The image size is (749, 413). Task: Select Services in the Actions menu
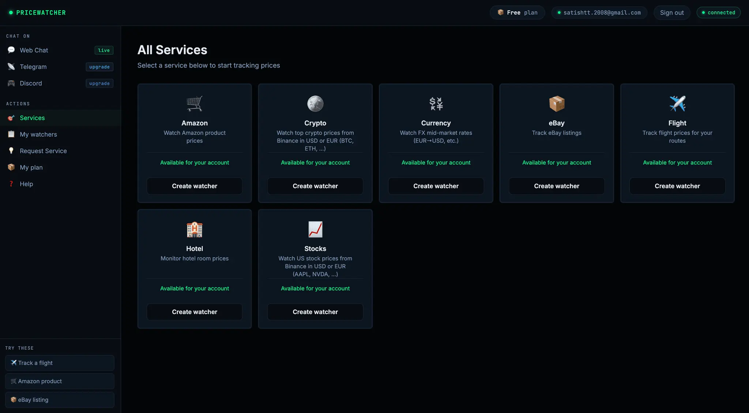point(60,118)
